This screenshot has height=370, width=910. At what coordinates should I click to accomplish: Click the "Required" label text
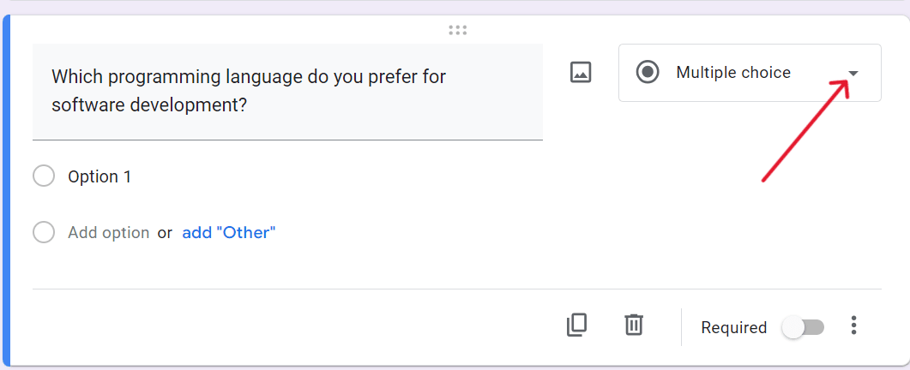coord(733,327)
